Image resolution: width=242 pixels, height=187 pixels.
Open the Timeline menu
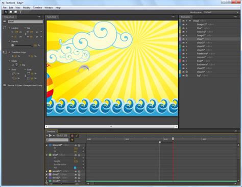click(37, 8)
